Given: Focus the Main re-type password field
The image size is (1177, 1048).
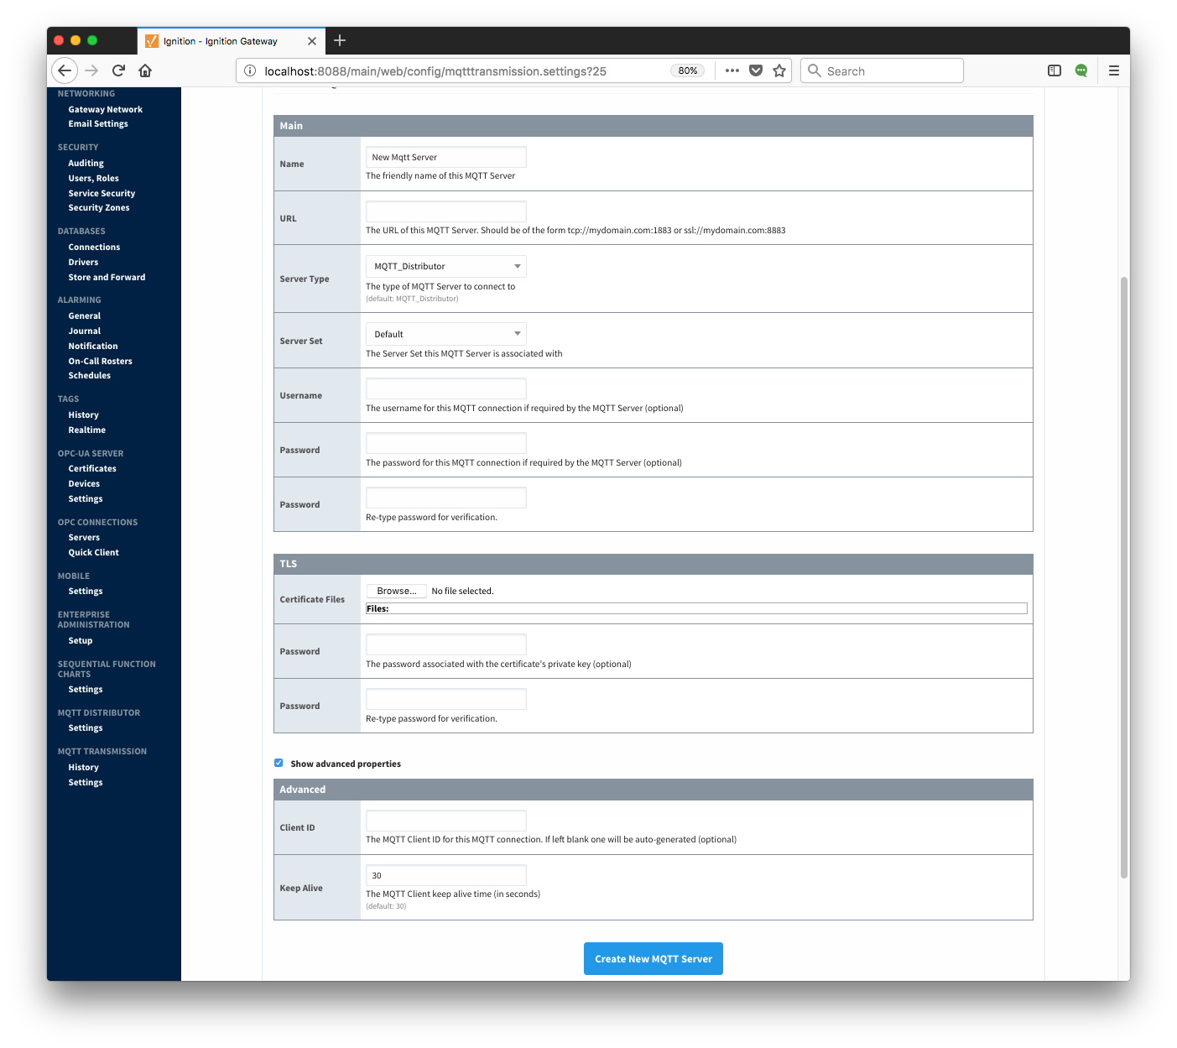Looking at the screenshot, I should [446, 498].
